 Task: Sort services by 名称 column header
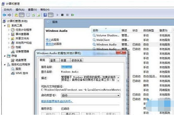point(106,30)
